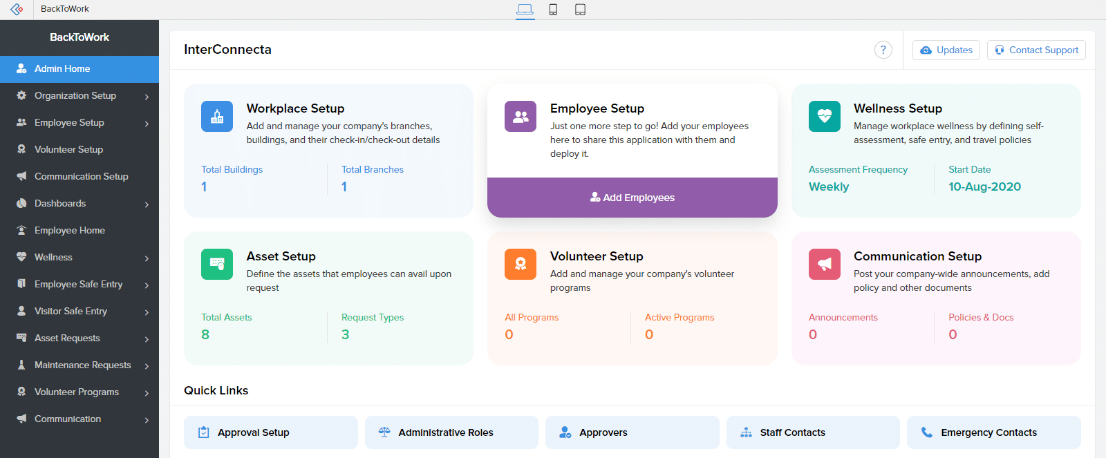Expand Maintenance Requests chevron
1106x458 pixels.
point(147,366)
